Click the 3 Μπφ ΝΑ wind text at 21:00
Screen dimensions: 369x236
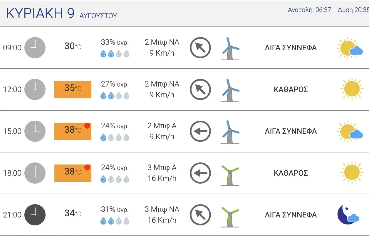click(x=162, y=209)
